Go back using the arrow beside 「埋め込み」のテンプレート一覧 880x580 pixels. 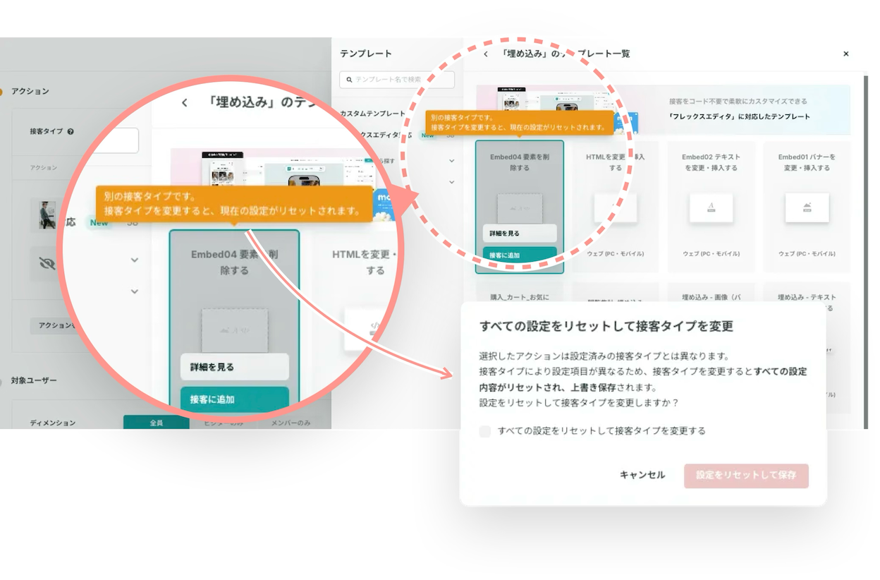pyautogui.click(x=485, y=54)
